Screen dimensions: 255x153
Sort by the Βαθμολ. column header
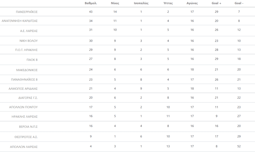pos(91,3)
